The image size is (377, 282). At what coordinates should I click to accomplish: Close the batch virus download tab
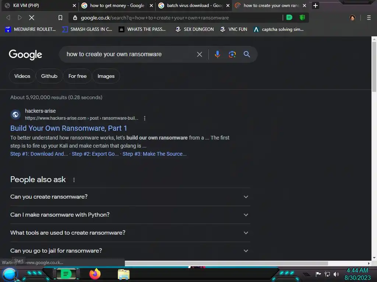pyautogui.click(x=228, y=6)
